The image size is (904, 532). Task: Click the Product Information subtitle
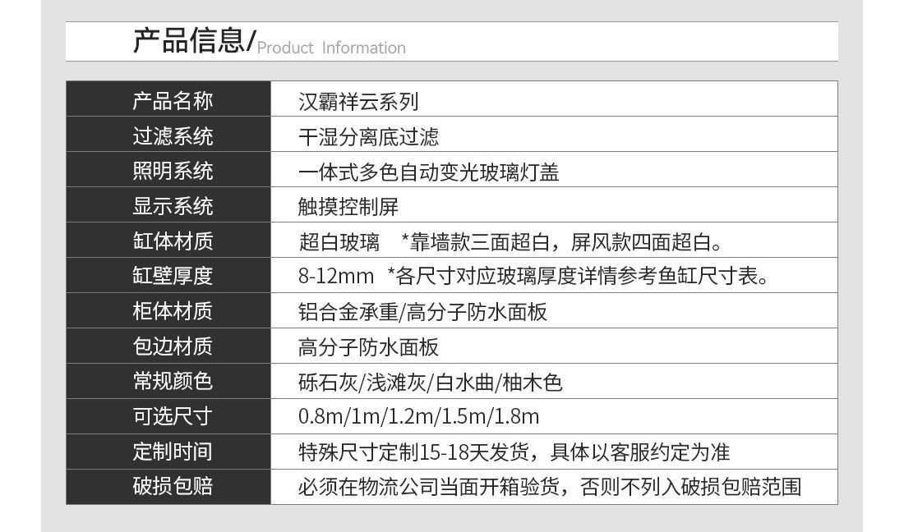point(331,48)
